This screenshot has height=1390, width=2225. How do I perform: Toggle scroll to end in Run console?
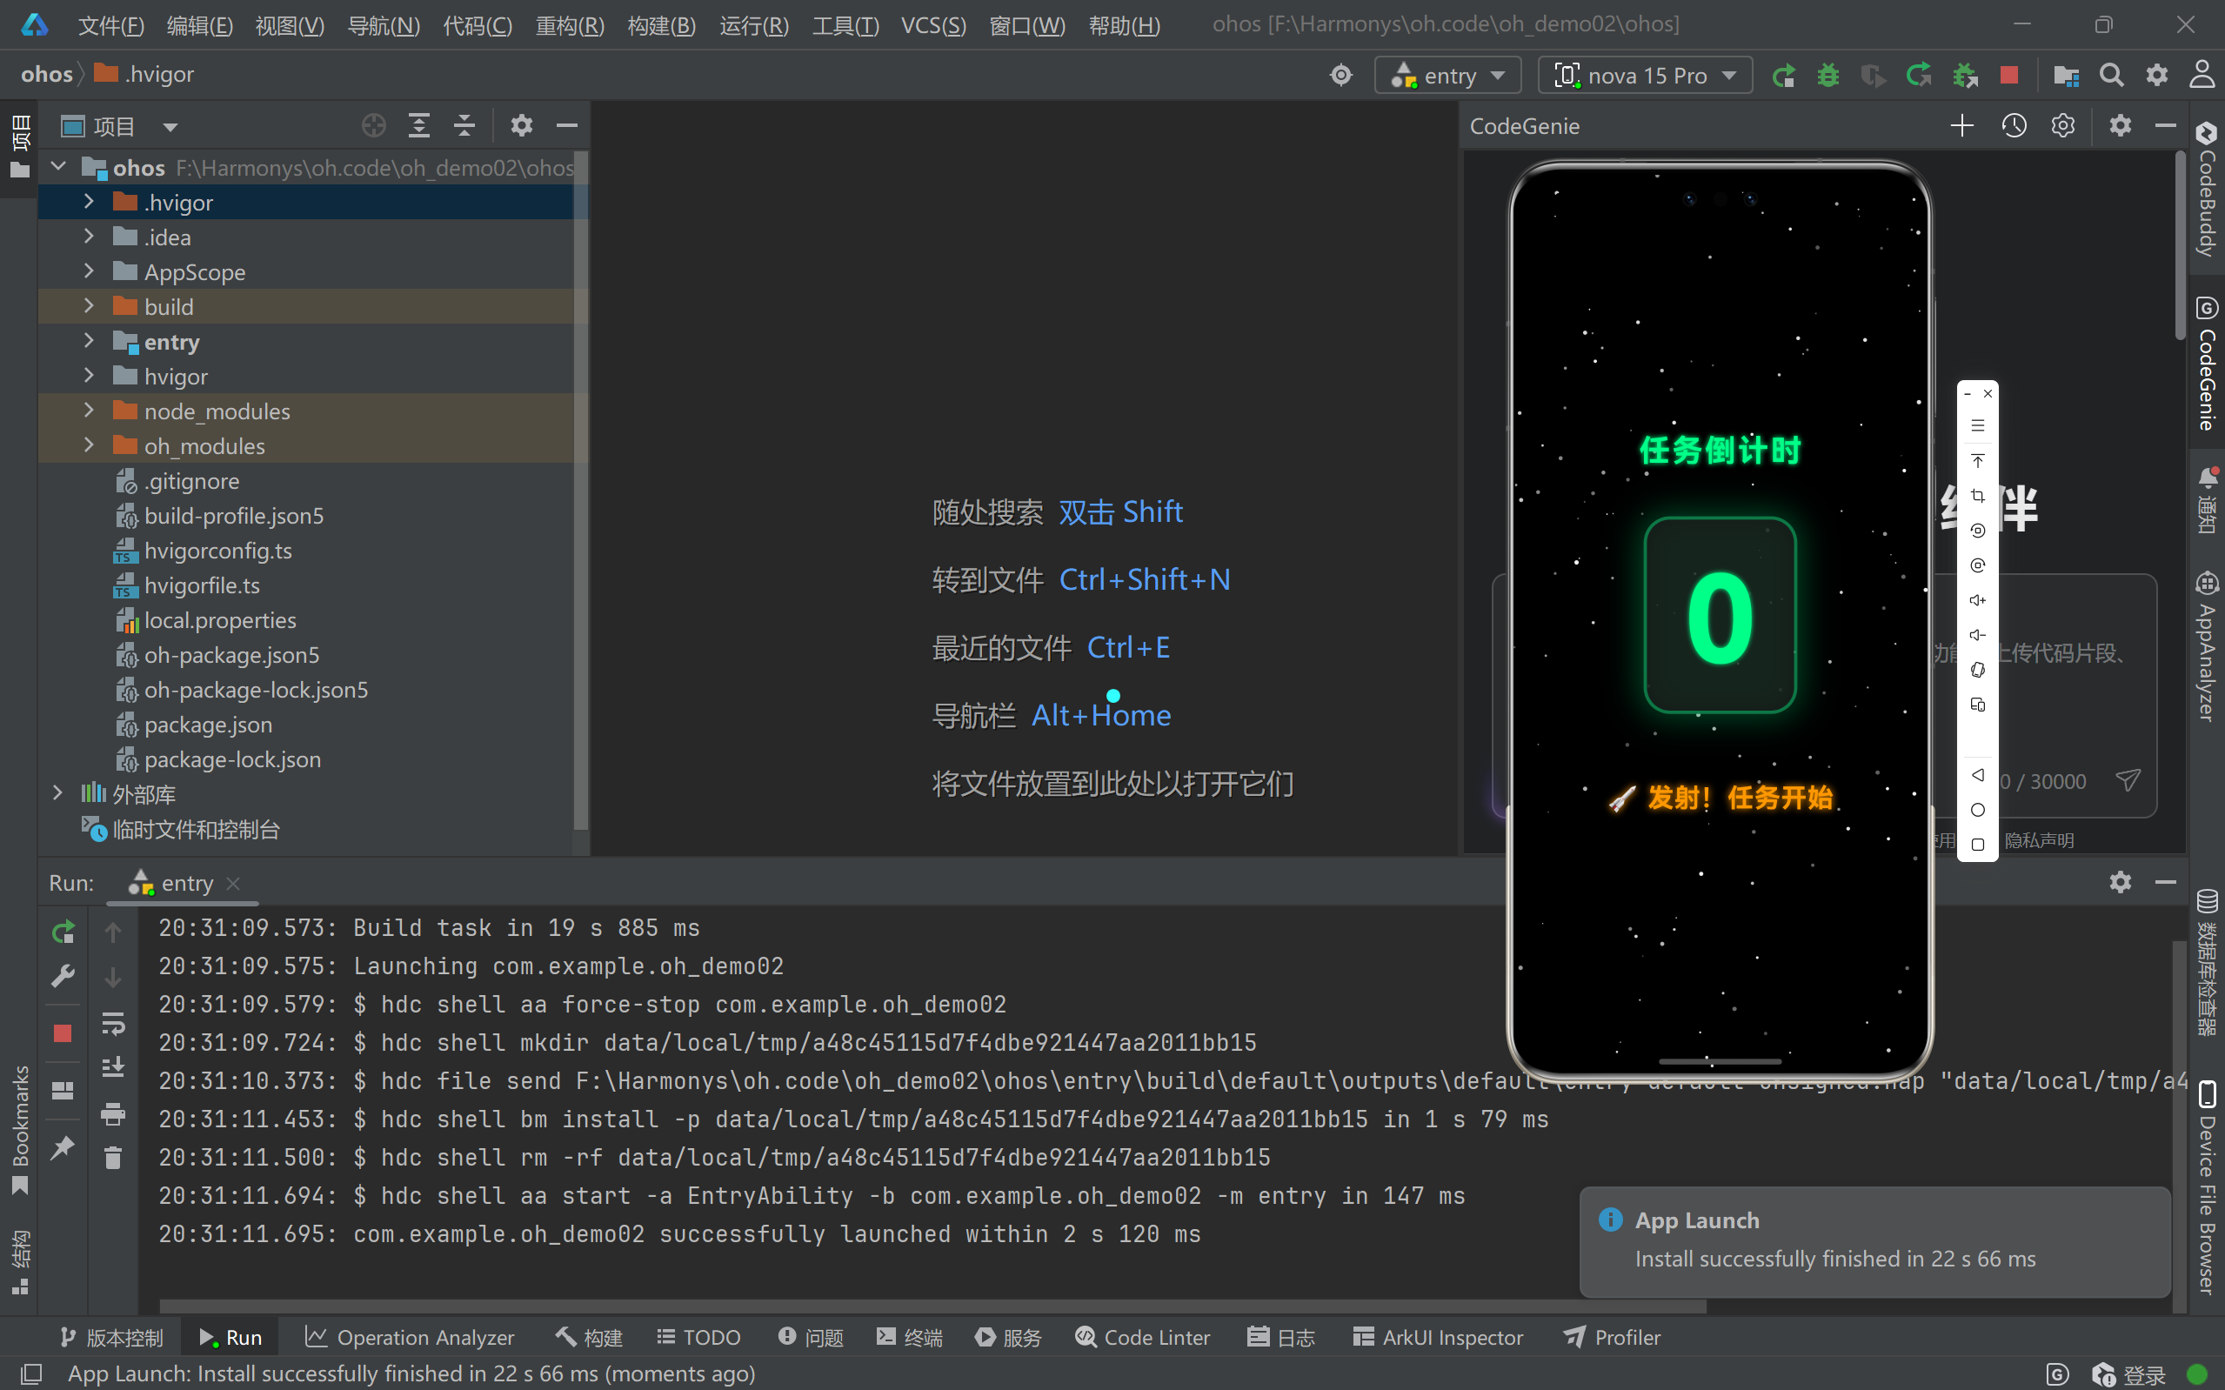point(113,1066)
